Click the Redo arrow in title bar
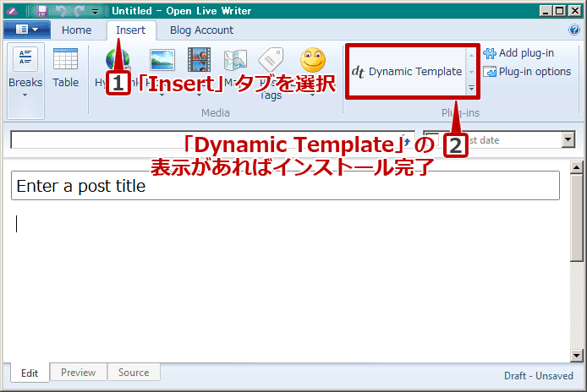Image resolution: width=587 pixels, height=392 pixels. point(79,11)
